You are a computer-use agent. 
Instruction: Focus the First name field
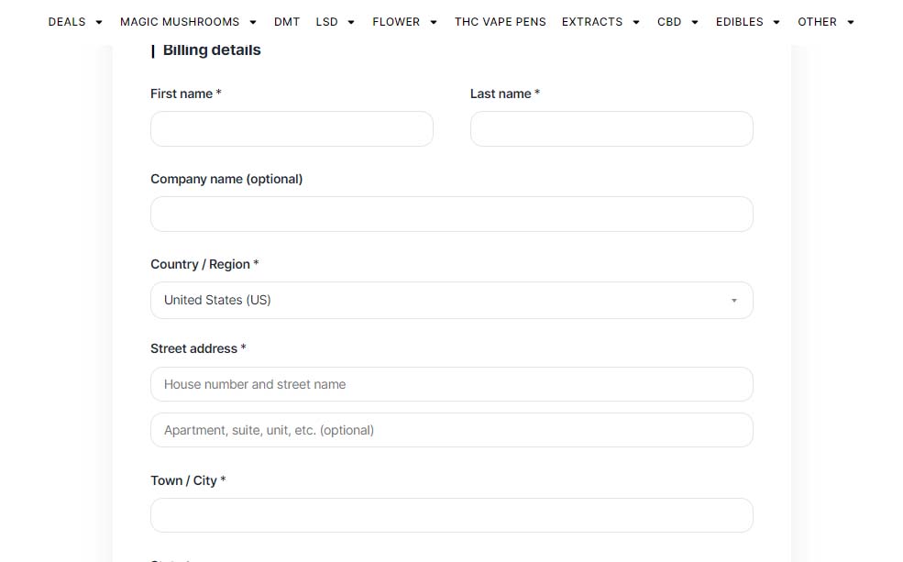tap(292, 129)
